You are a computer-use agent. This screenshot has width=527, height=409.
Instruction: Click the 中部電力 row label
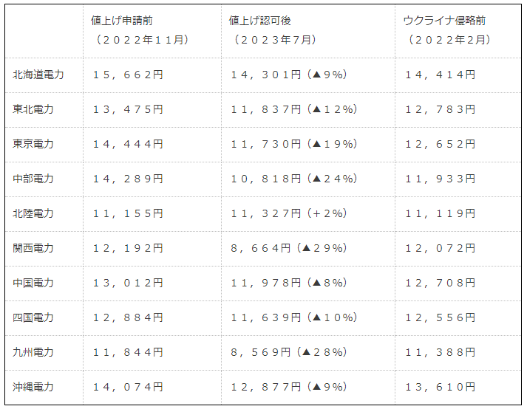point(33,179)
